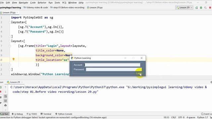Toggle pin tab in Run panel

pos(1,103)
